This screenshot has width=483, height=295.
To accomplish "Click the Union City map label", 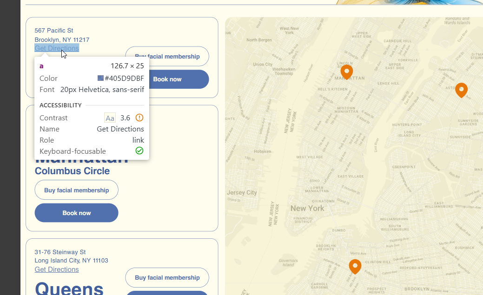I will coord(263,65).
